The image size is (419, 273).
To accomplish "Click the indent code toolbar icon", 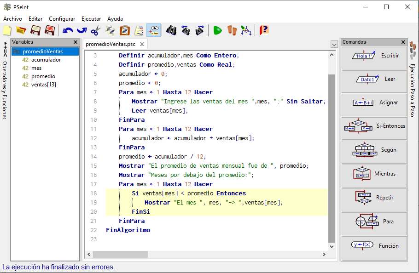I will coord(139,30).
